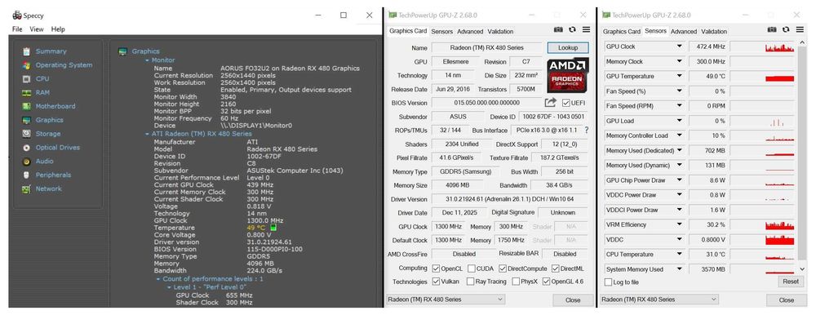The image size is (816, 315).
Task: Click the Sensors window scrollbar down arrow
Action: (x=802, y=268)
